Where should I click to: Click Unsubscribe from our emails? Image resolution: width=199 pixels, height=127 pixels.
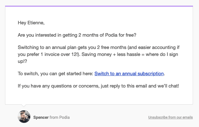click(x=171, y=117)
